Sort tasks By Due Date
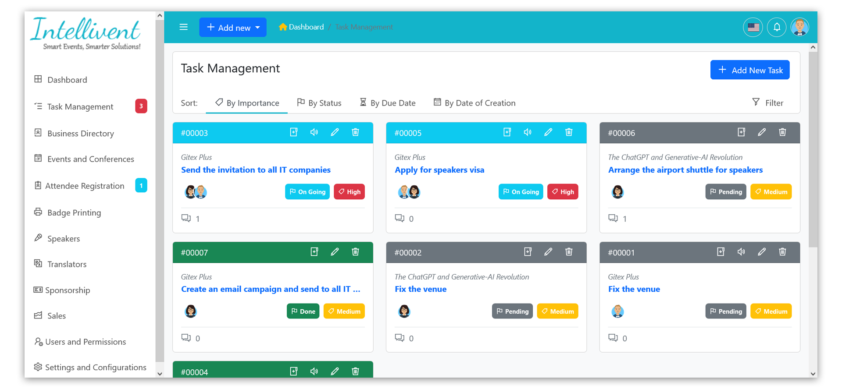This screenshot has height=389, width=842. click(x=388, y=103)
